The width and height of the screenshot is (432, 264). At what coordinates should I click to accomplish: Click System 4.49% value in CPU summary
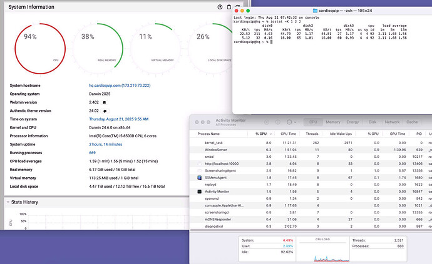tap(287, 240)
